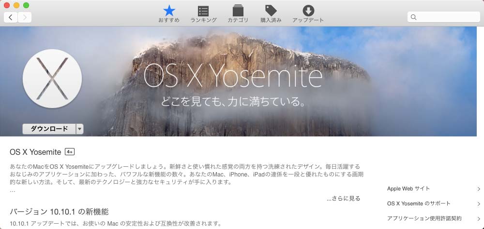Click the バージョン 10.10.1 の新機能 heading
This screenshot has height=229, width=484.
point(59,212)
